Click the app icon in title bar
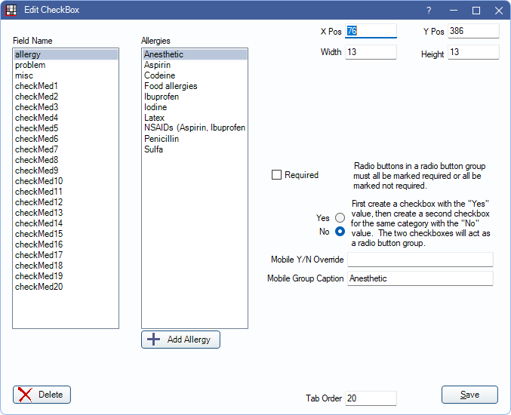 (11, 11)
